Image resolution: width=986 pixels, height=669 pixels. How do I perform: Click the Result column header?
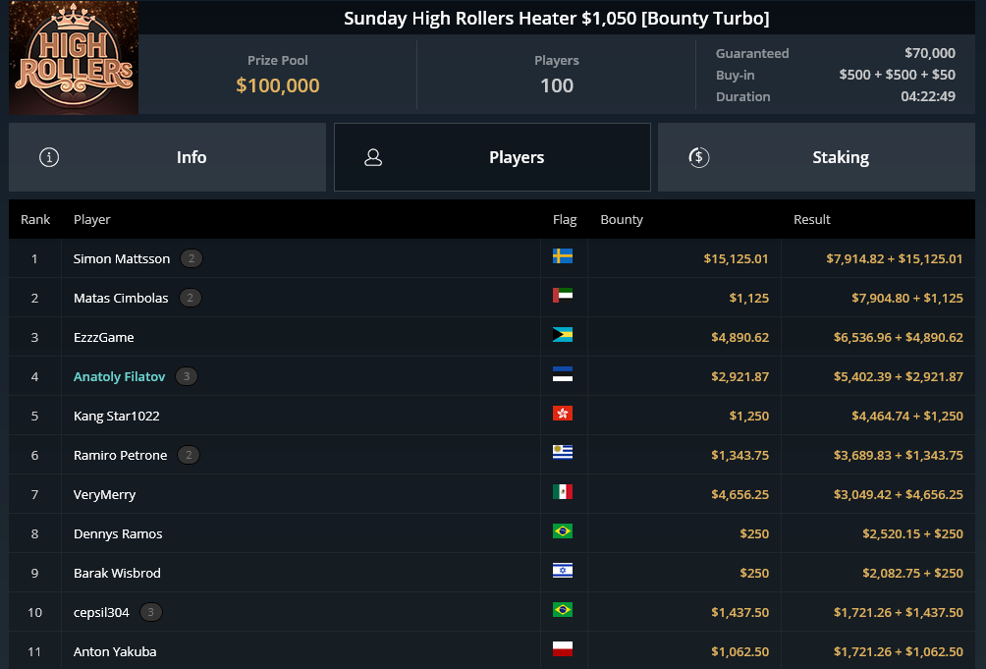812,219
